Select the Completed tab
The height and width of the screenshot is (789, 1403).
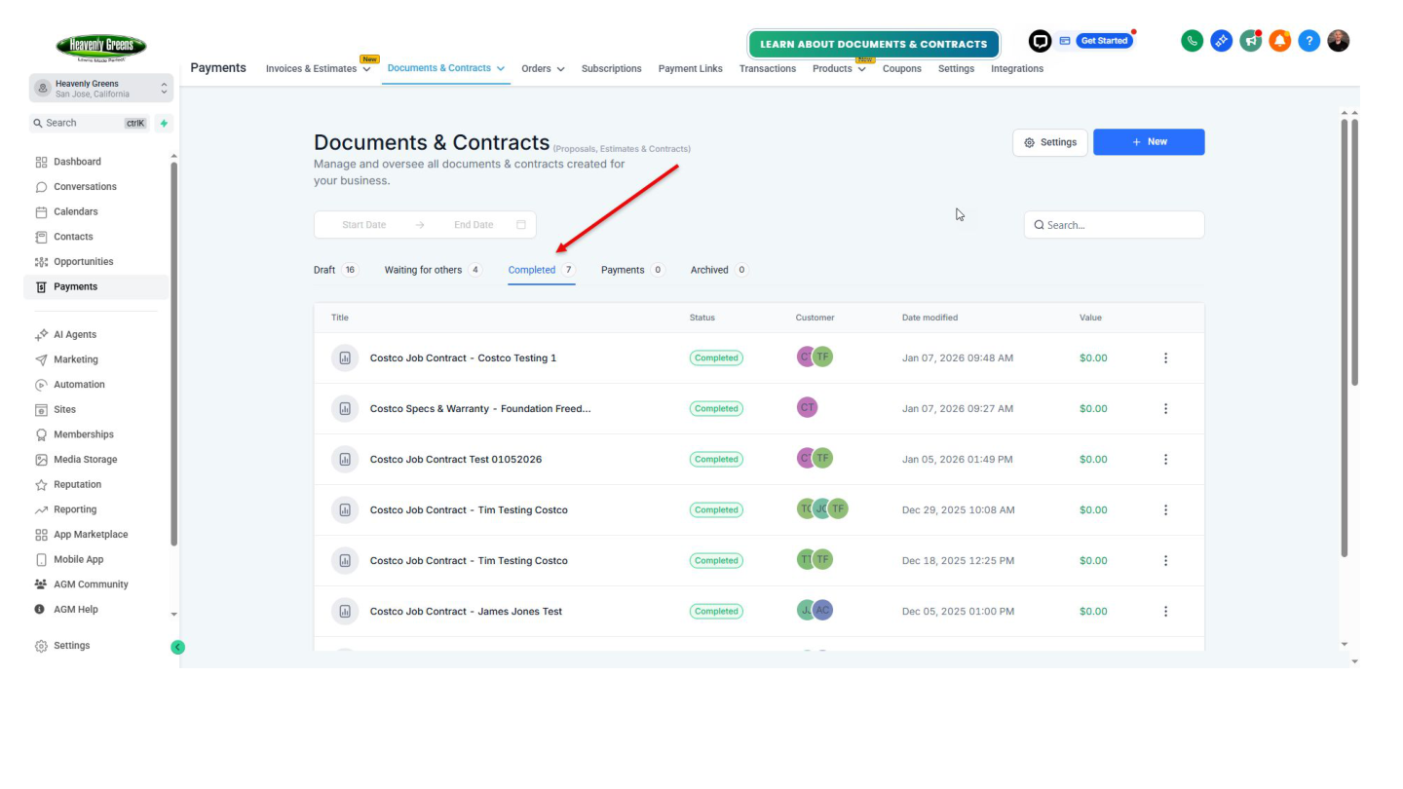[542, 270]
